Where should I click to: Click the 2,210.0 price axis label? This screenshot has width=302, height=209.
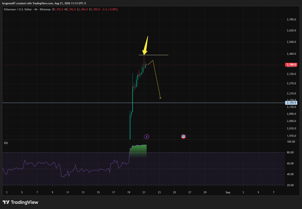tap(291, 93)
